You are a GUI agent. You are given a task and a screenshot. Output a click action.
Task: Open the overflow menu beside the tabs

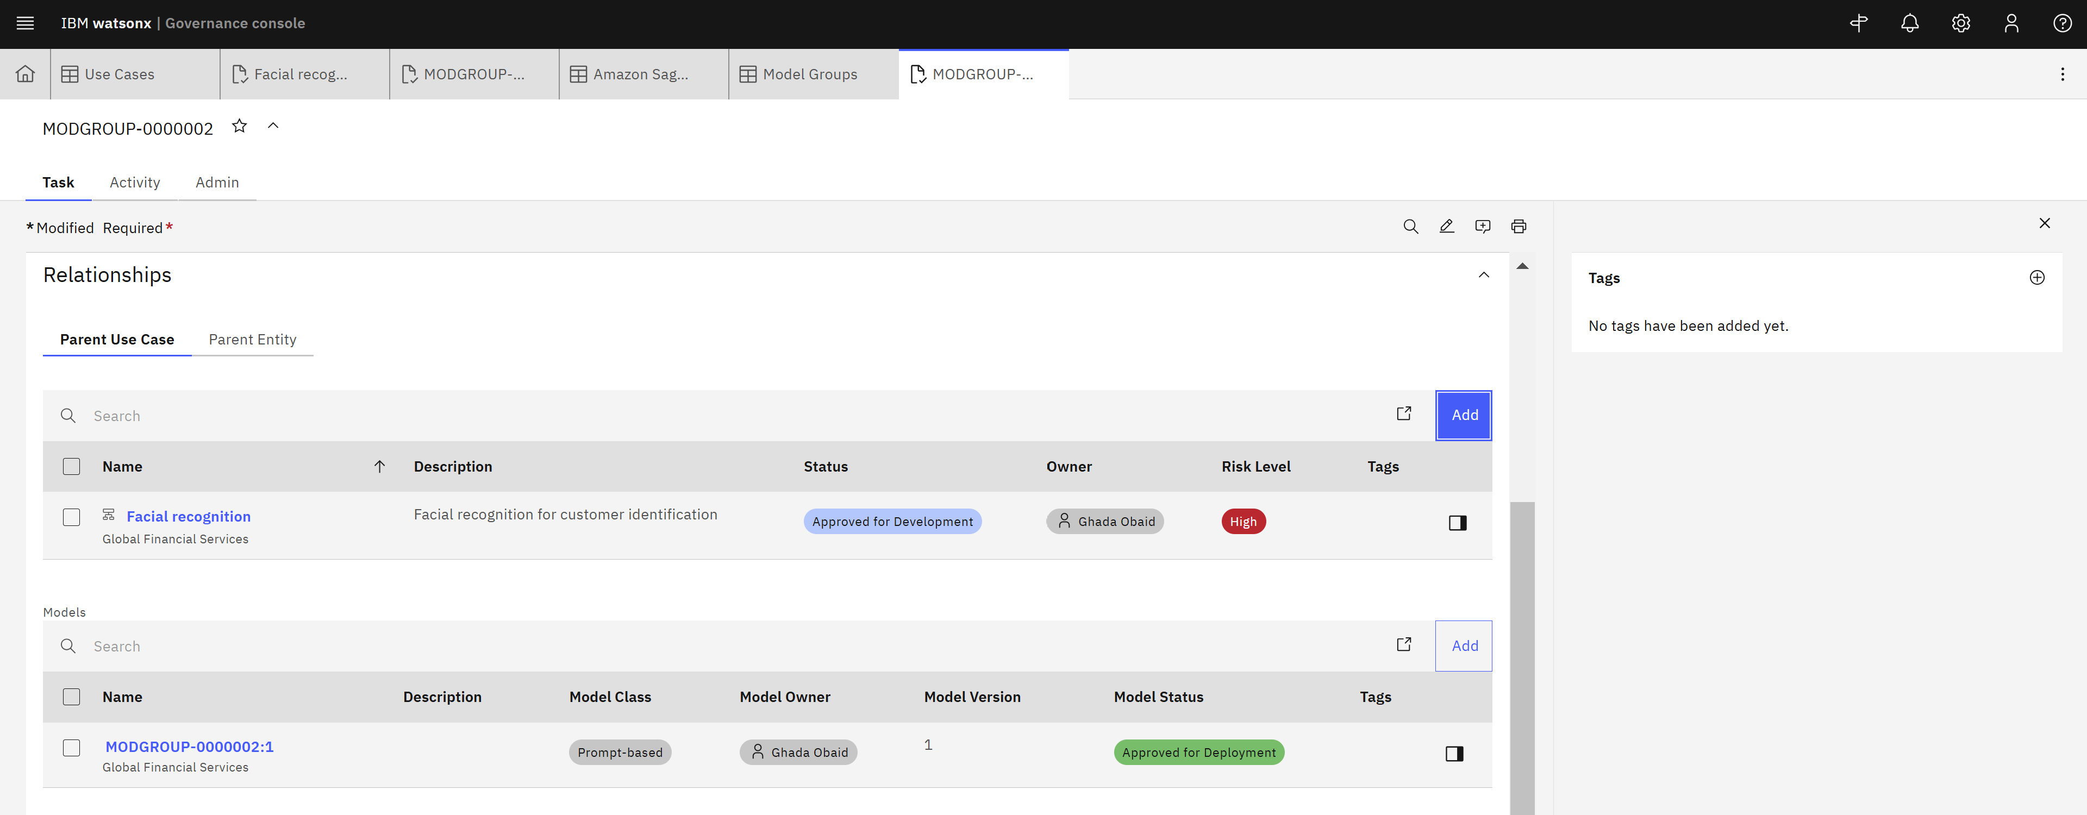tap(2063, 74)
